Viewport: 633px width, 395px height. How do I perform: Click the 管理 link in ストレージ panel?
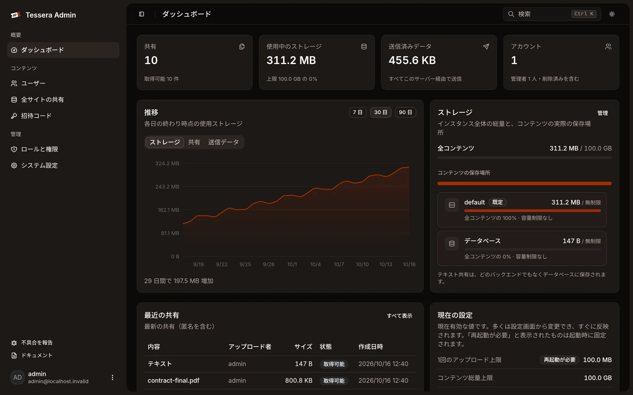coord(602,113)
